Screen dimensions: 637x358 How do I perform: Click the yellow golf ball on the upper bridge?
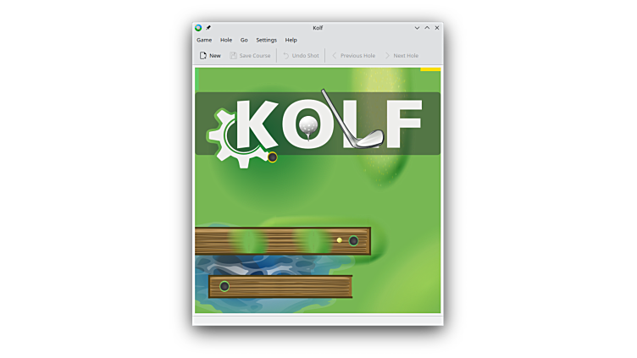pyautogui.click(x=340, y=240)
